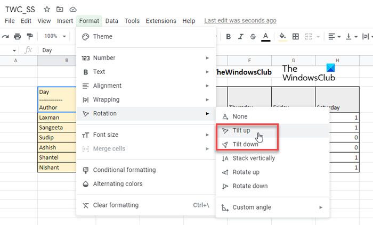Open the 'Last edit was seconds ago' link
373x225 pixels.
[x=240, y=21]
